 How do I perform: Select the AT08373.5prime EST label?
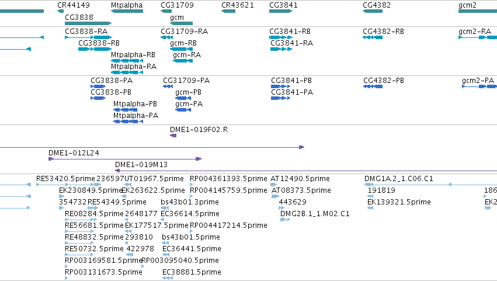(x=301, y=190)
